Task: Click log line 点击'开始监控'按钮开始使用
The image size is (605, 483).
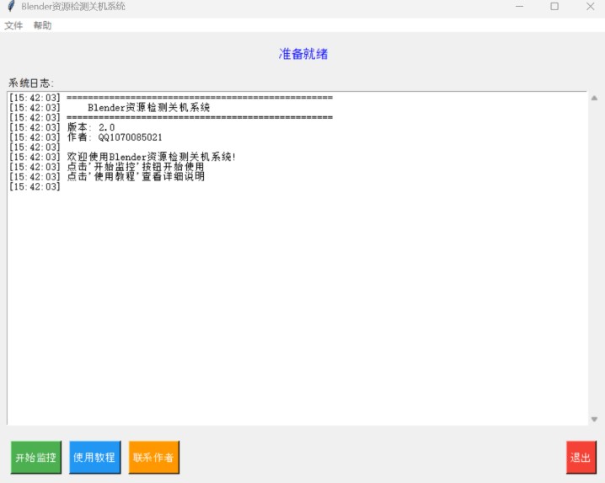Action: tap(136, 167)
